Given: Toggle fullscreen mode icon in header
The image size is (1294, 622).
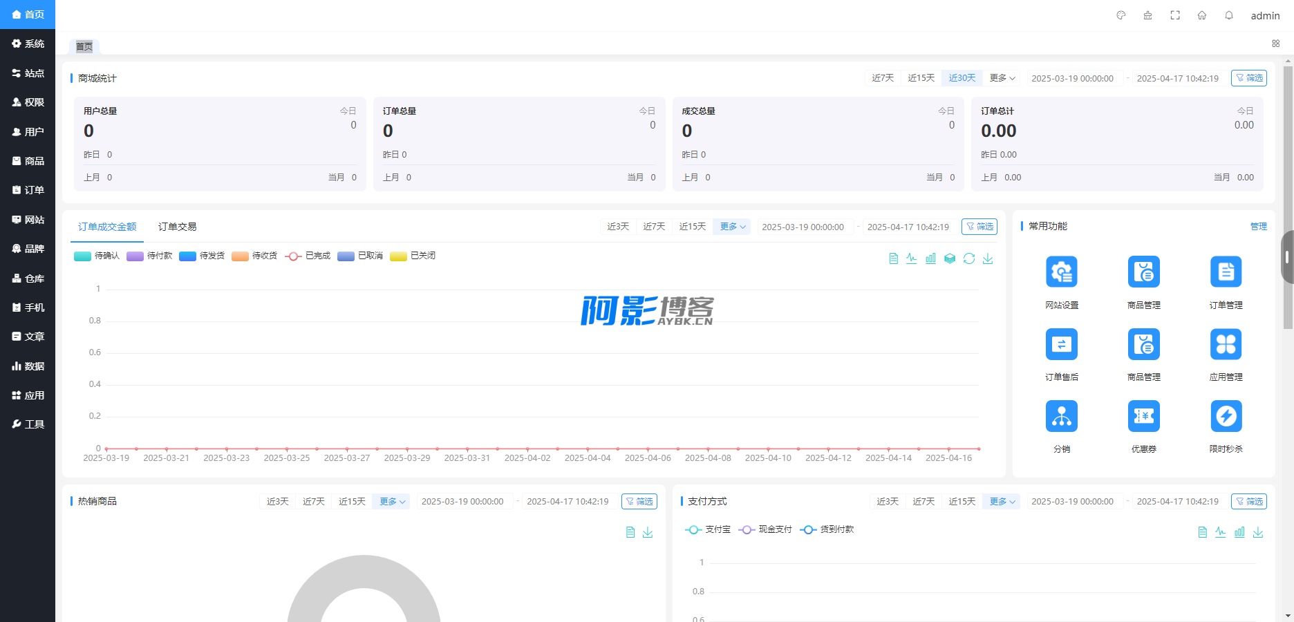Looking at the screenshot, I should 1175,15.
